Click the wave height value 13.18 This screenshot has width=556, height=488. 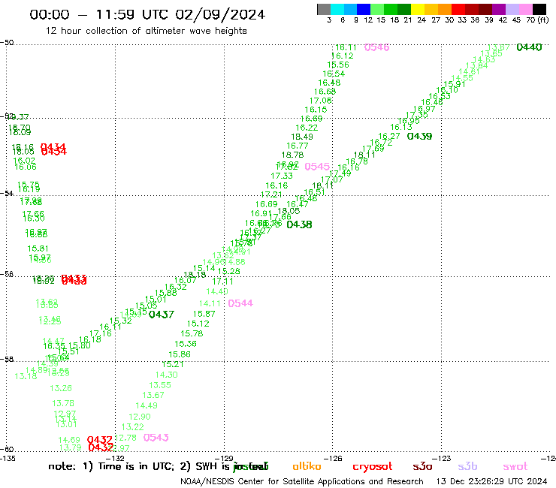tap(26, 376)
